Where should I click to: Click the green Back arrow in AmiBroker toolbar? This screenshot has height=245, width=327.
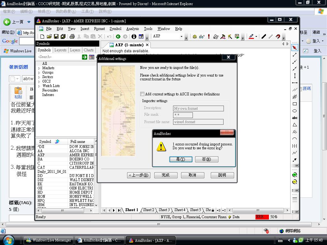pos(118,36)
